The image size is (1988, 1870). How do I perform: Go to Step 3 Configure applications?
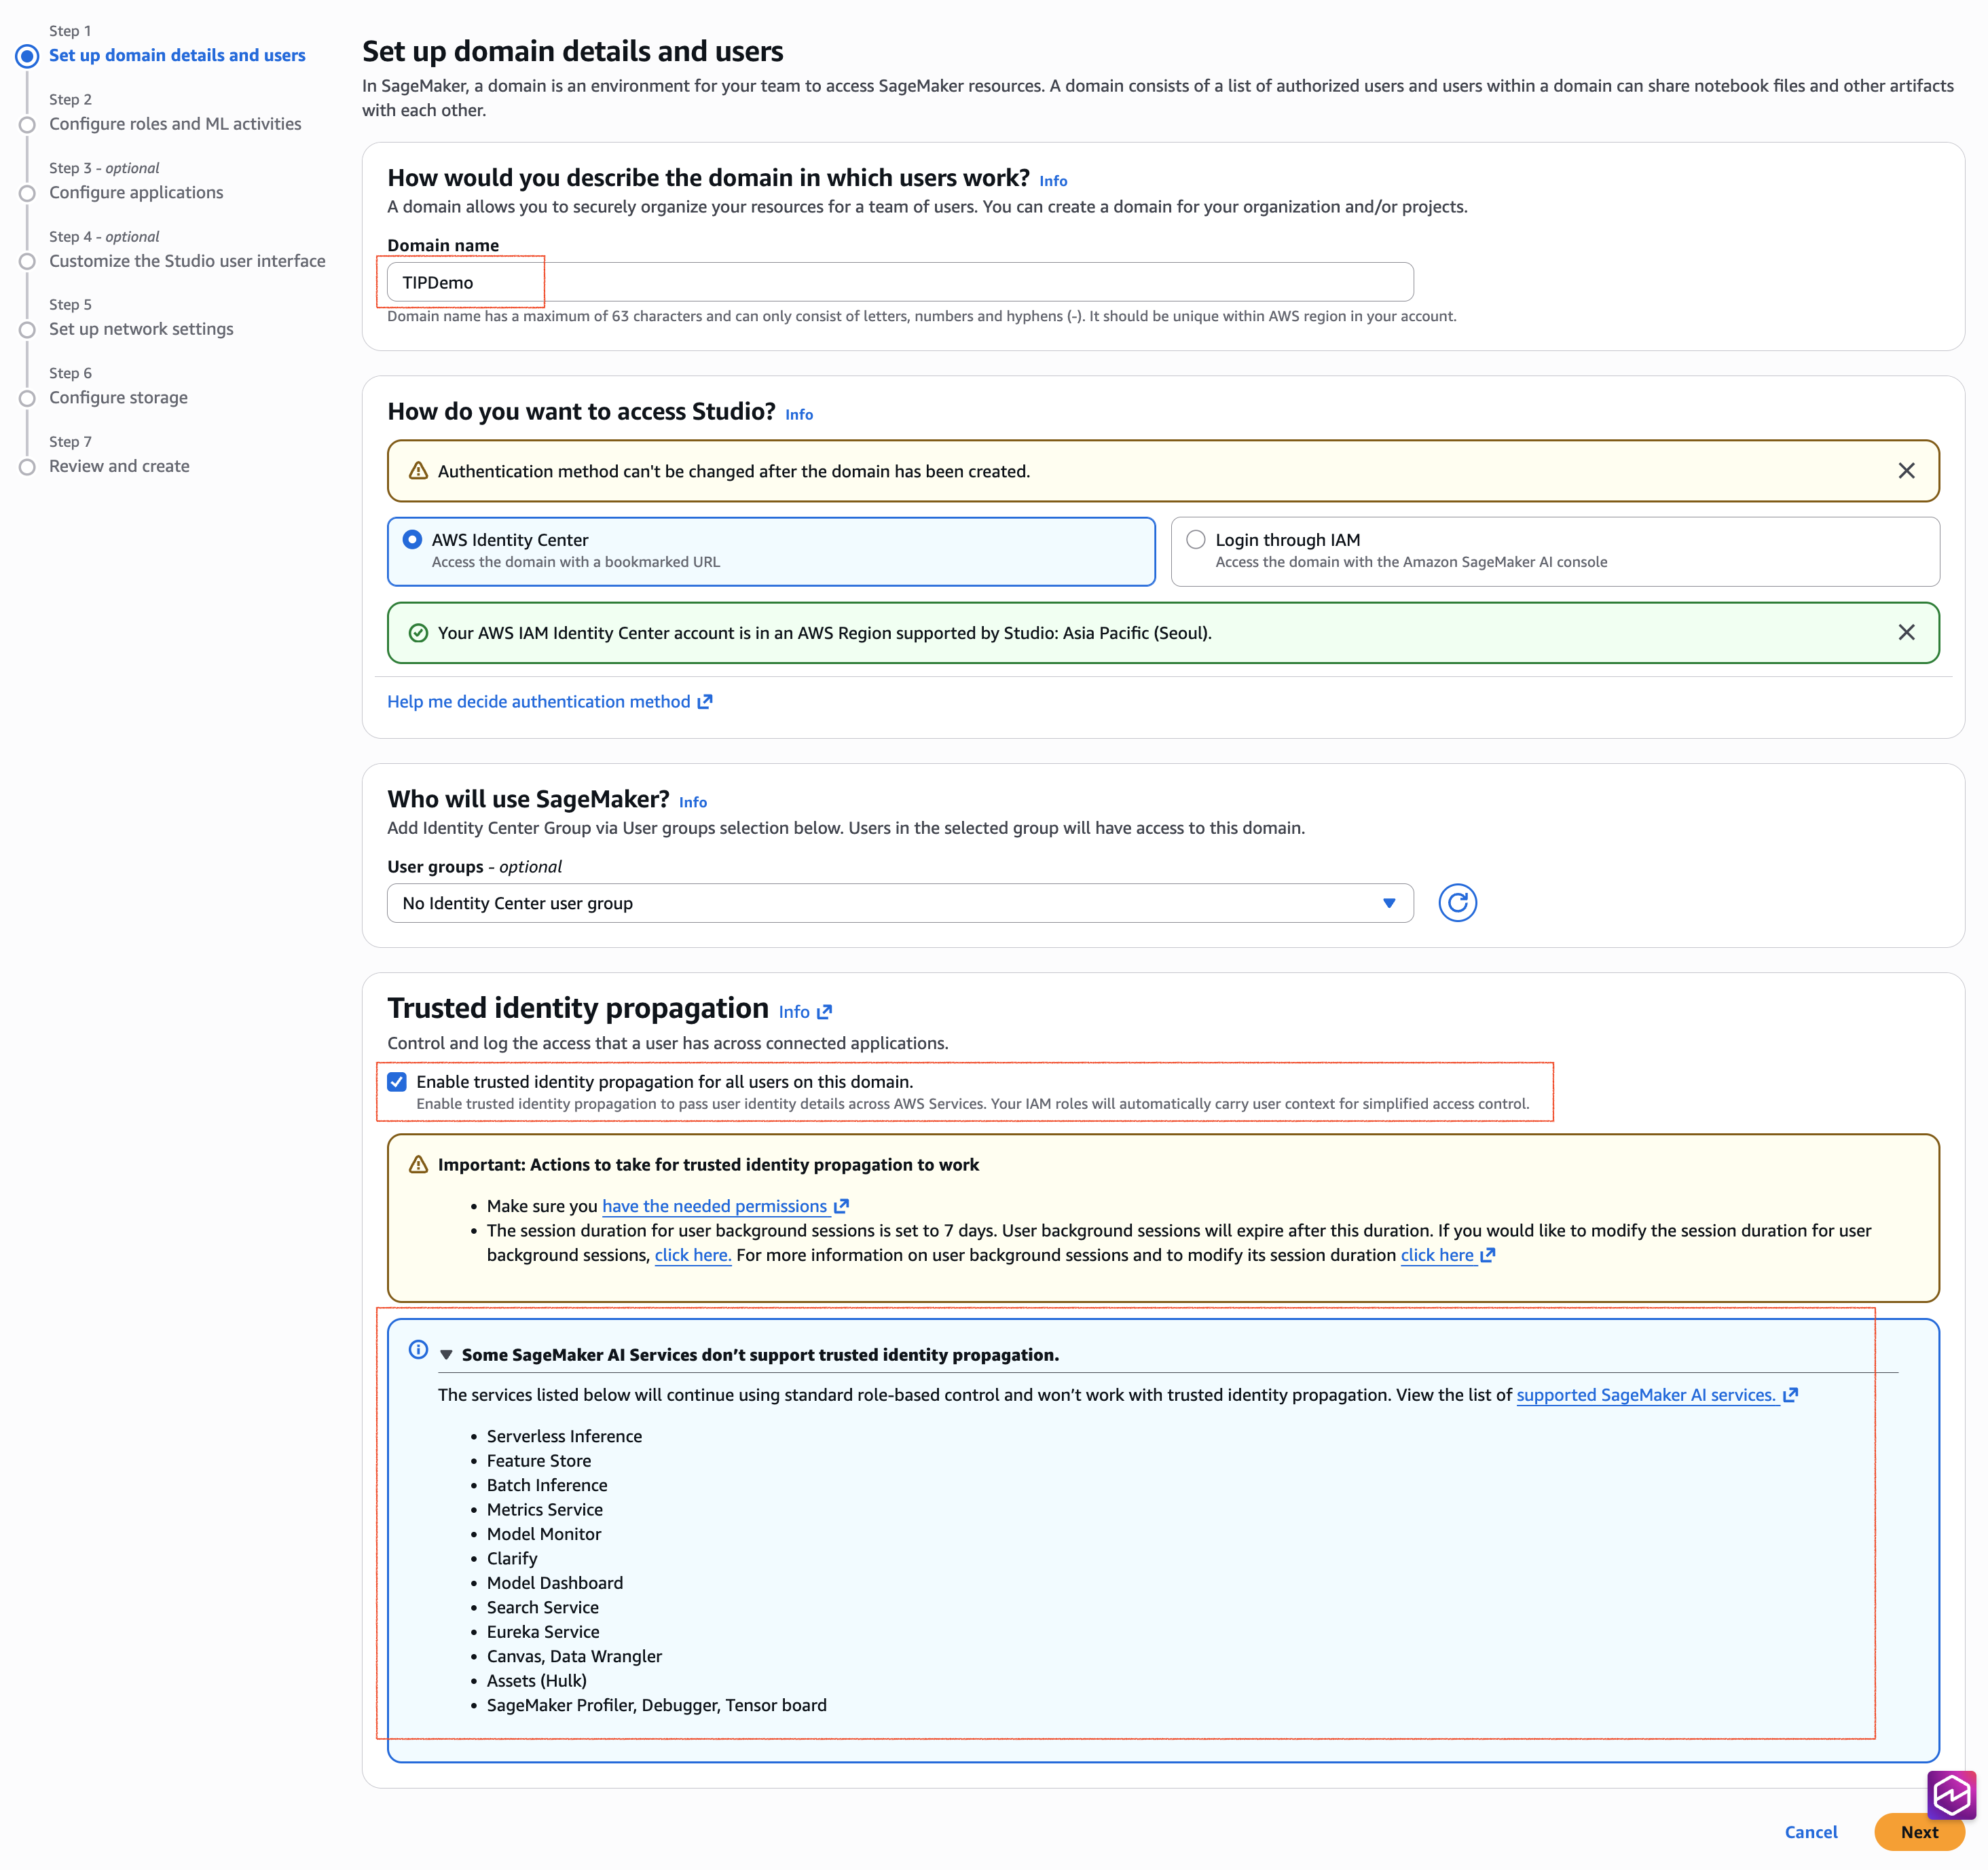[x=136, y=192]
